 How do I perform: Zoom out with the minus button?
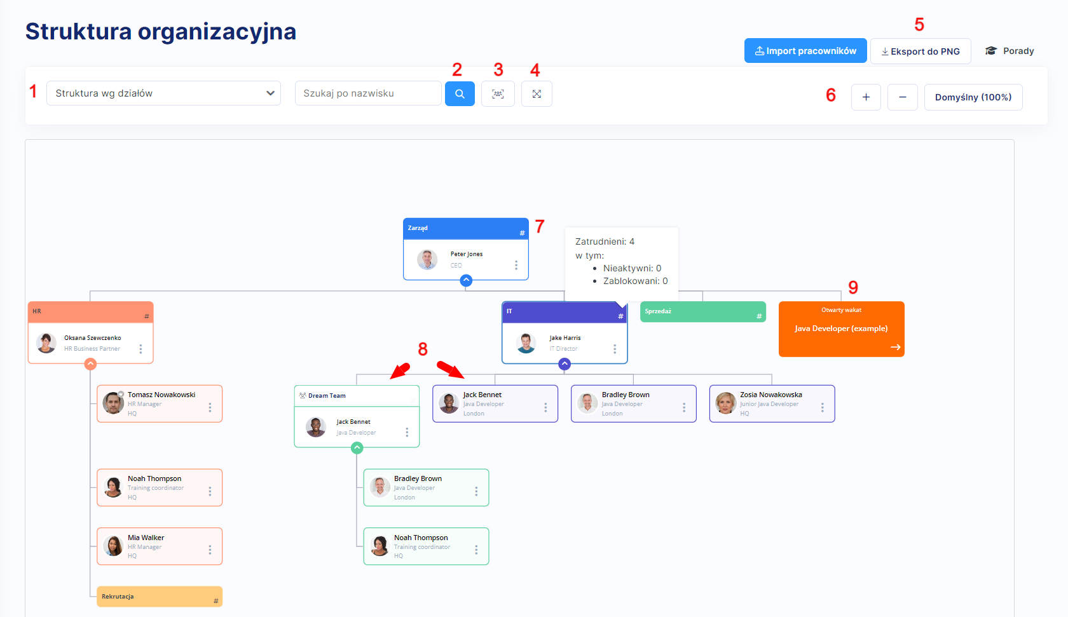tap(902, 97)
